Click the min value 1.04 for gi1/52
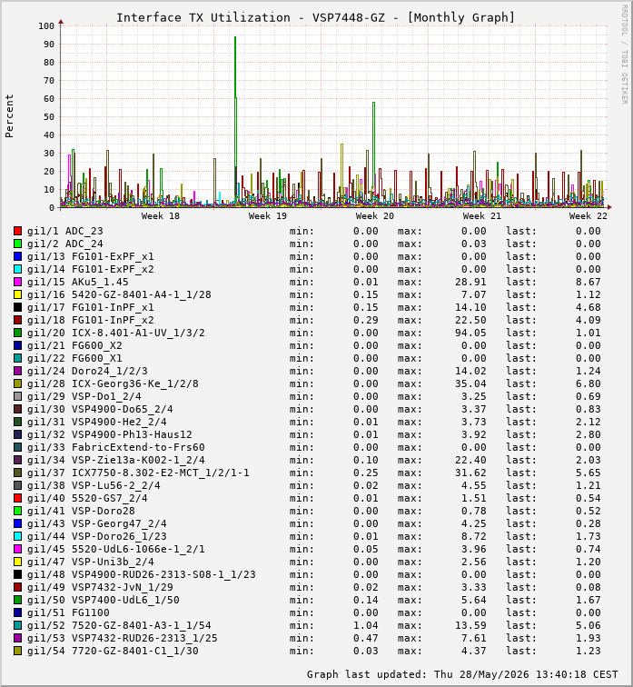The height and width of the screenshot is (687, 633). click(365, 625)
